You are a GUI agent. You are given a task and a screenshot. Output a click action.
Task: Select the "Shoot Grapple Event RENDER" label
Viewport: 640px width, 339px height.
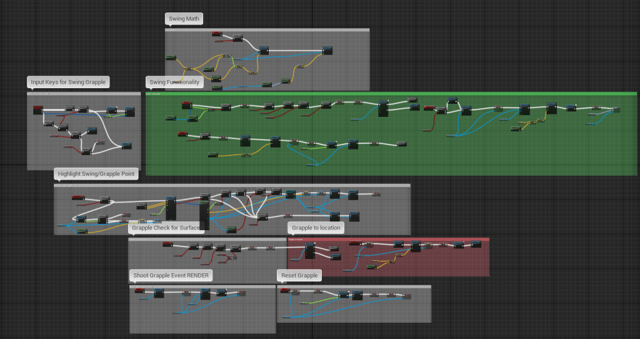[x=171, y=275]
